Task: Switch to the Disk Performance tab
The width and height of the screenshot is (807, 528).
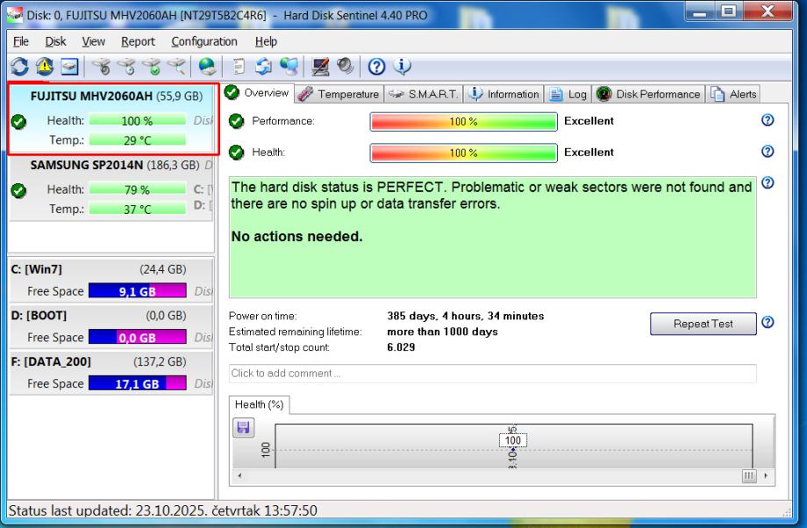Action: [648, 94]
